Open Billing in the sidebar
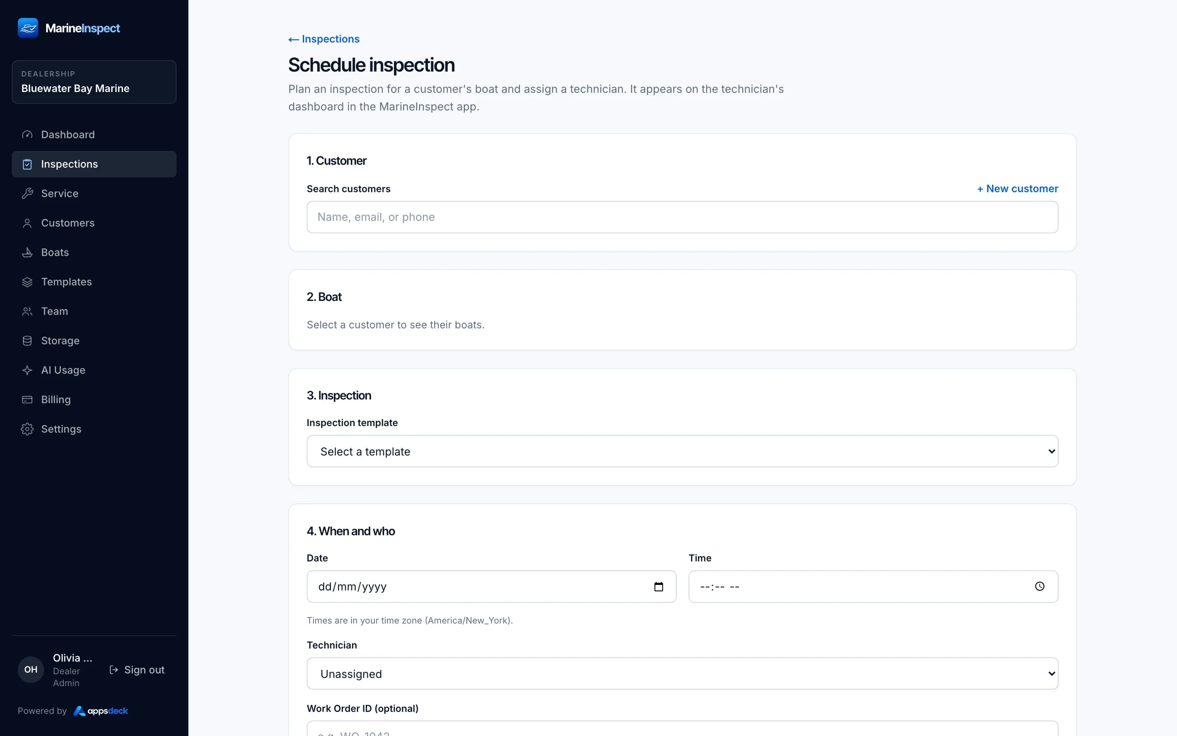 [x=94, y=399]
